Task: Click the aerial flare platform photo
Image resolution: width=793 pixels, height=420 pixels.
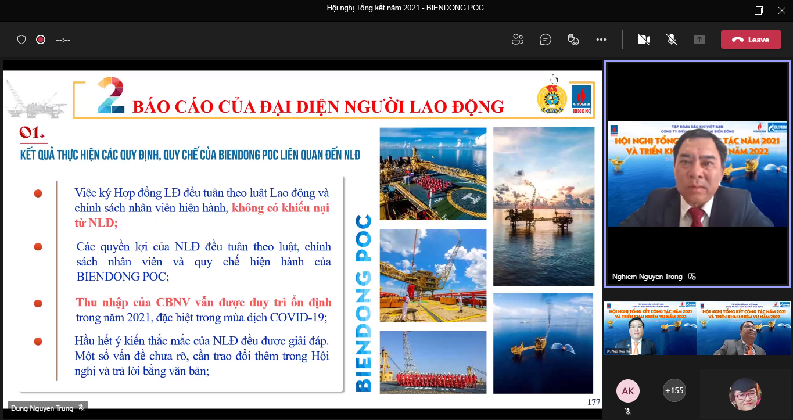Action: 544,343
